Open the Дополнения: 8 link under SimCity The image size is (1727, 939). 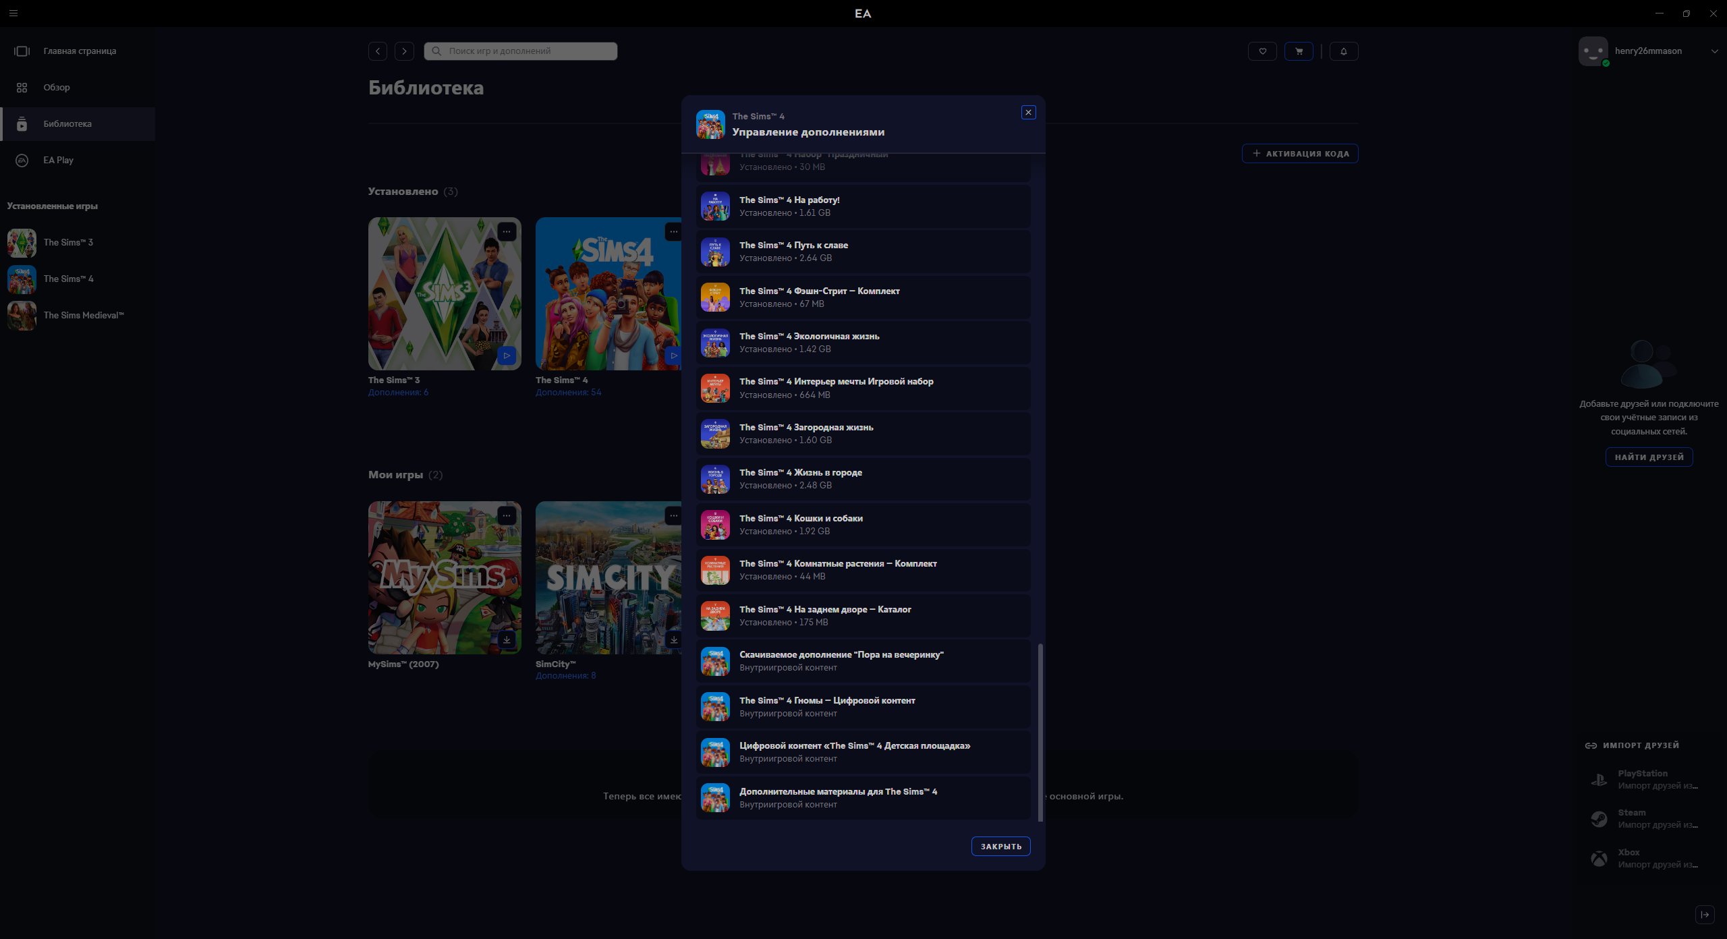tap(565, 676)
